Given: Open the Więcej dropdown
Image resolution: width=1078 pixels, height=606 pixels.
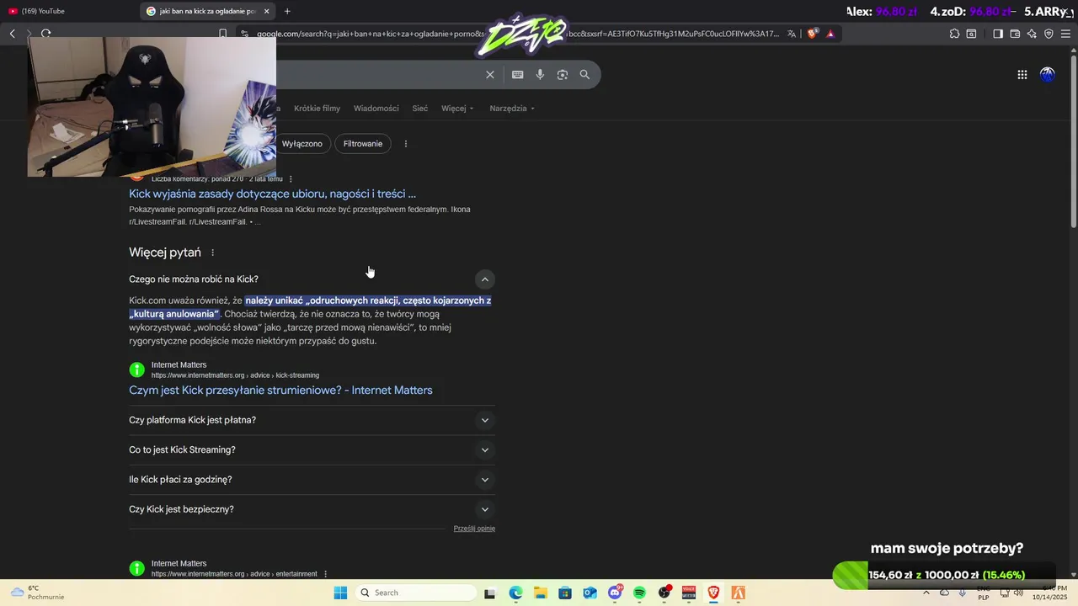Looking at the screenshot, I should [x=457, y=109].
